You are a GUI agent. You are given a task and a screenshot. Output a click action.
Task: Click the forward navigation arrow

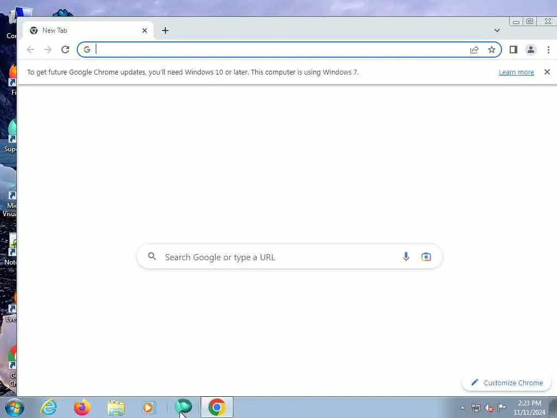point(48,50)
